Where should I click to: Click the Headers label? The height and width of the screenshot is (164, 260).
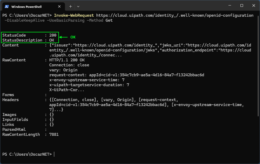click(10, 100)
